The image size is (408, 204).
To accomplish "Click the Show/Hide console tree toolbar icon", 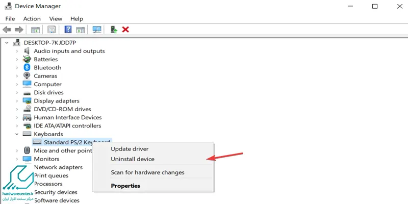I will (35, 30).
